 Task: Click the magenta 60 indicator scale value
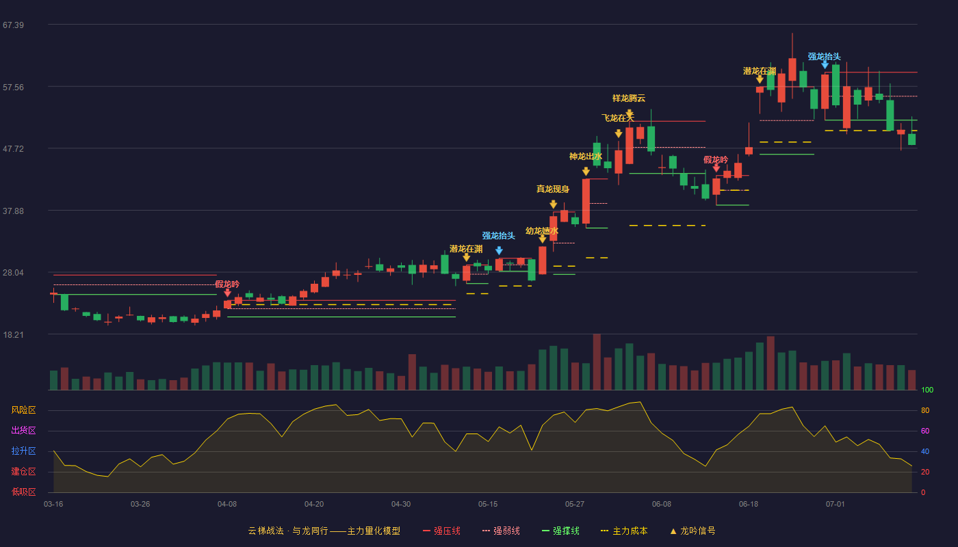[924, 431]
